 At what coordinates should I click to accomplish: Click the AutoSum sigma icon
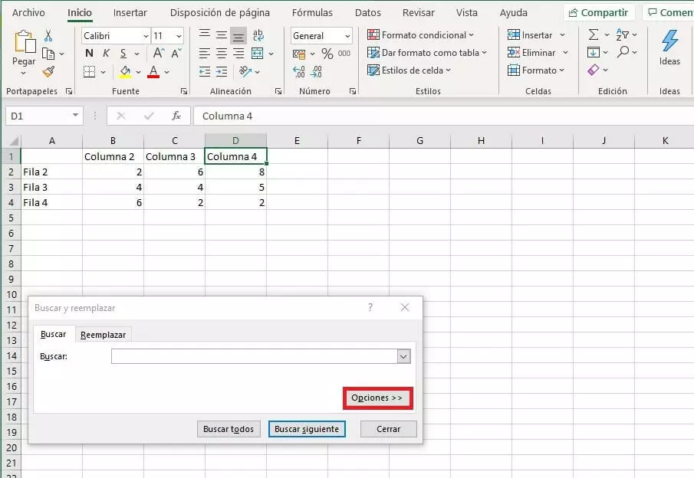(x=594, y=35)
